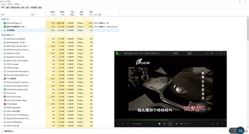The height and width of the screenshot is (134, 249).
Task: Open the 文件(F) menu
Action: tap(3, 4)
